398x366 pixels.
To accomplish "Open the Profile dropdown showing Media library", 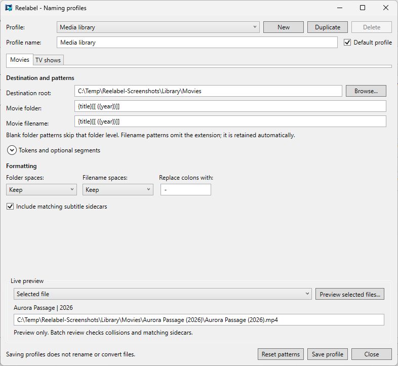I will (x=158, y=27).
